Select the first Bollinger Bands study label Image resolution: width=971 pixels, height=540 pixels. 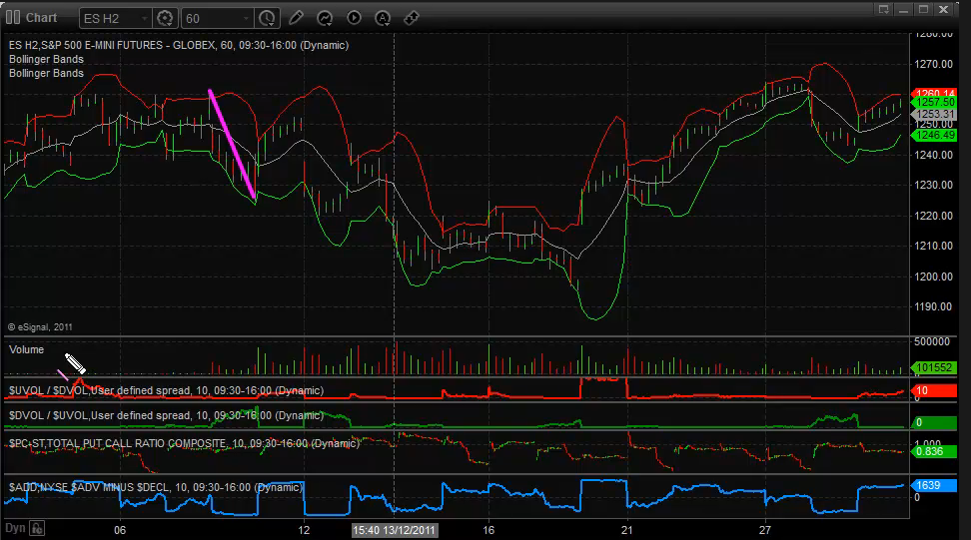46,59
